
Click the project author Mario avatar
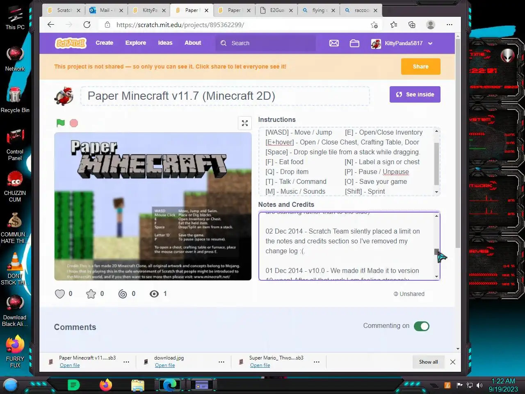[x=64, y=96]
